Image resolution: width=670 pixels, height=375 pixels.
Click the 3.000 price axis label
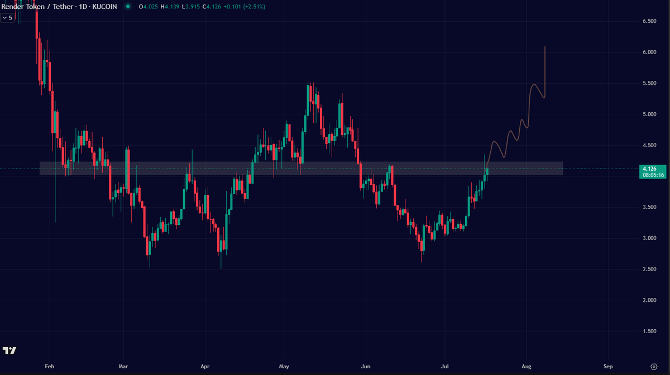coord(649,238)
